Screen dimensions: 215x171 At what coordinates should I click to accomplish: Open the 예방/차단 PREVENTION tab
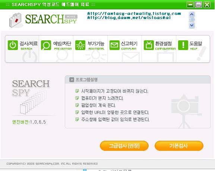[56, 49]
